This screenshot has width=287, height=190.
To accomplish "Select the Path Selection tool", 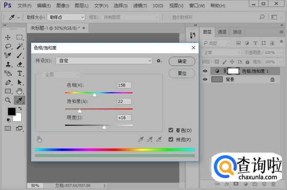I will point(19,82).
